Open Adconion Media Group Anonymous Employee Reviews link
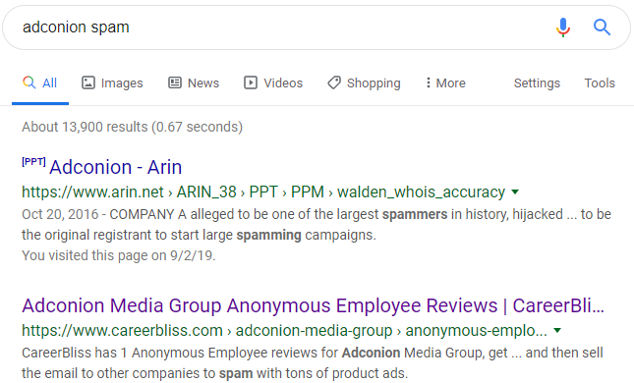Screen dimensions: 634x383 313,305
